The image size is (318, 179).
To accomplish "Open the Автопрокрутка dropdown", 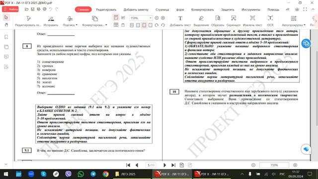I will (294, 21).
